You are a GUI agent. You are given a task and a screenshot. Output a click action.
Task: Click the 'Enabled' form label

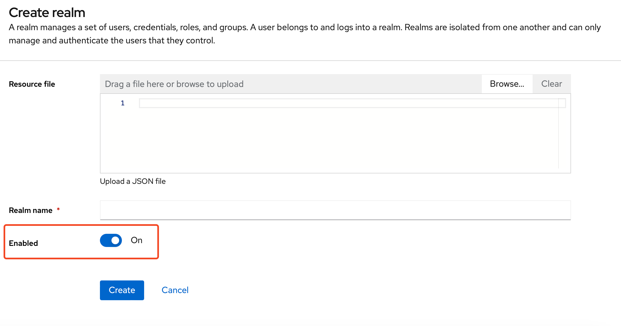pyautogui.click(x=23, y=243)
